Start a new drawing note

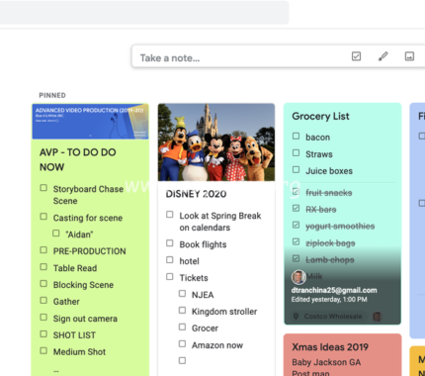point(382,56)
